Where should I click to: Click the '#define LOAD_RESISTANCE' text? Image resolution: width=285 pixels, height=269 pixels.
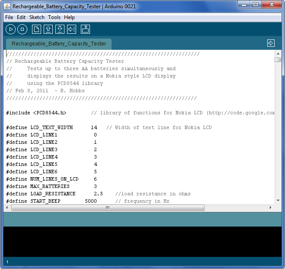41,194
